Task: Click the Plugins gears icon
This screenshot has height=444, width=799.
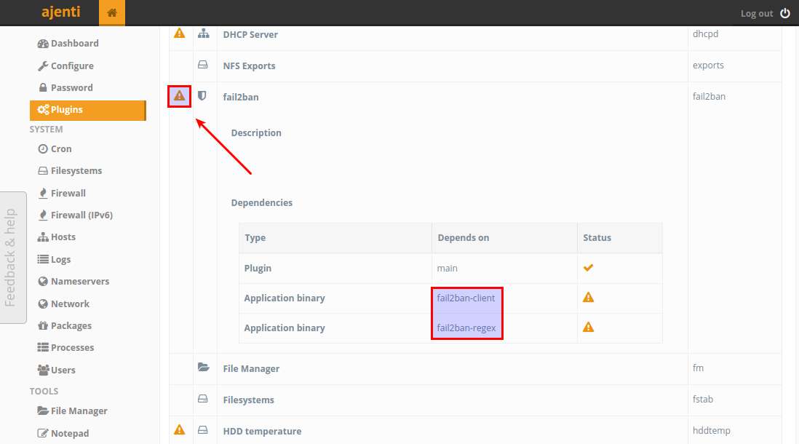Action: (x=43, y=110)
